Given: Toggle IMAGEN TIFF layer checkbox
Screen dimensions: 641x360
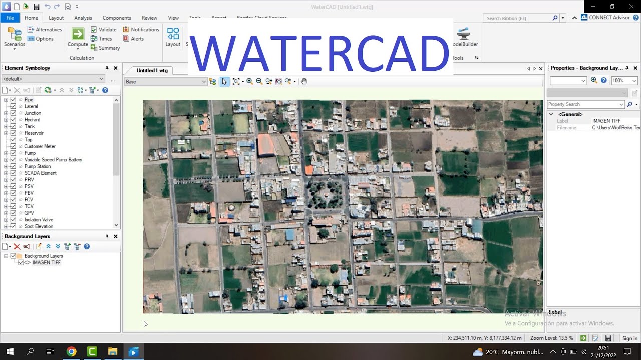Looking at the screenshot, I should tap(21, 262).
